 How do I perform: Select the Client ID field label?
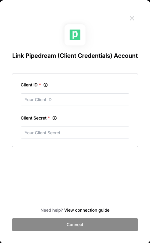pyautogui.click(x=29, y=85)
